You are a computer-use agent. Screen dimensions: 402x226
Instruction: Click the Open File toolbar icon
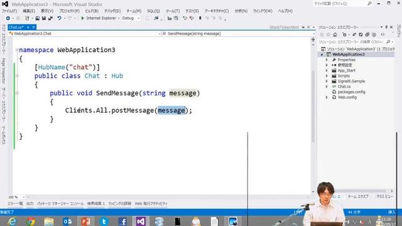pos(38,18)
